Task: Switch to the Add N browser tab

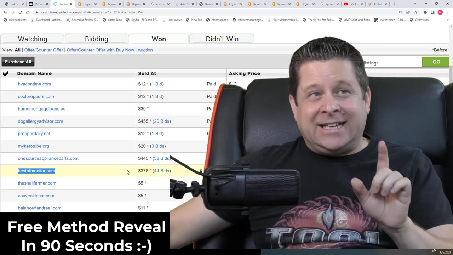Action: tap(184, 4)
